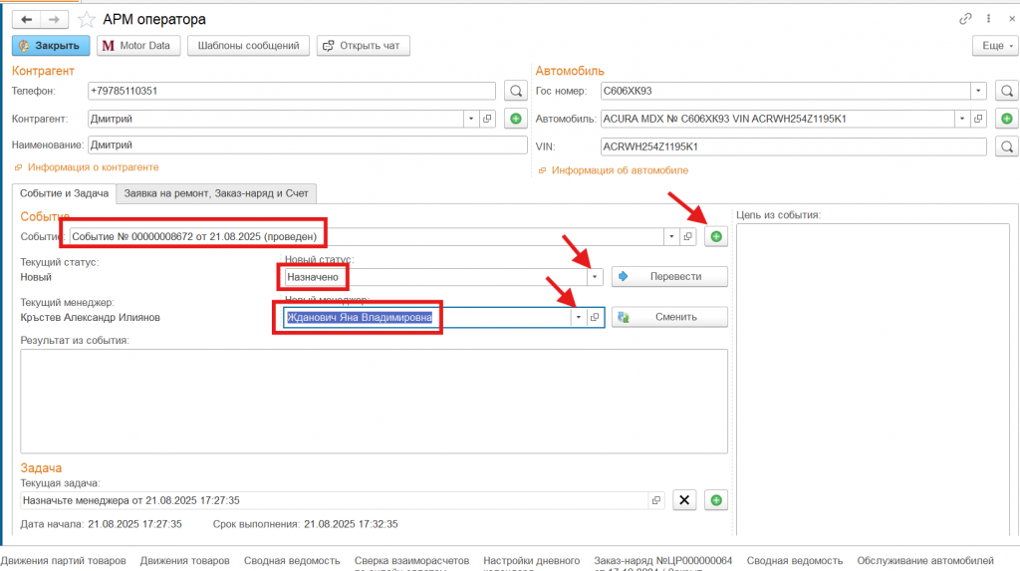1020x571 pixels.
Task: Add page to favorites star
Action: coord(88,19)
